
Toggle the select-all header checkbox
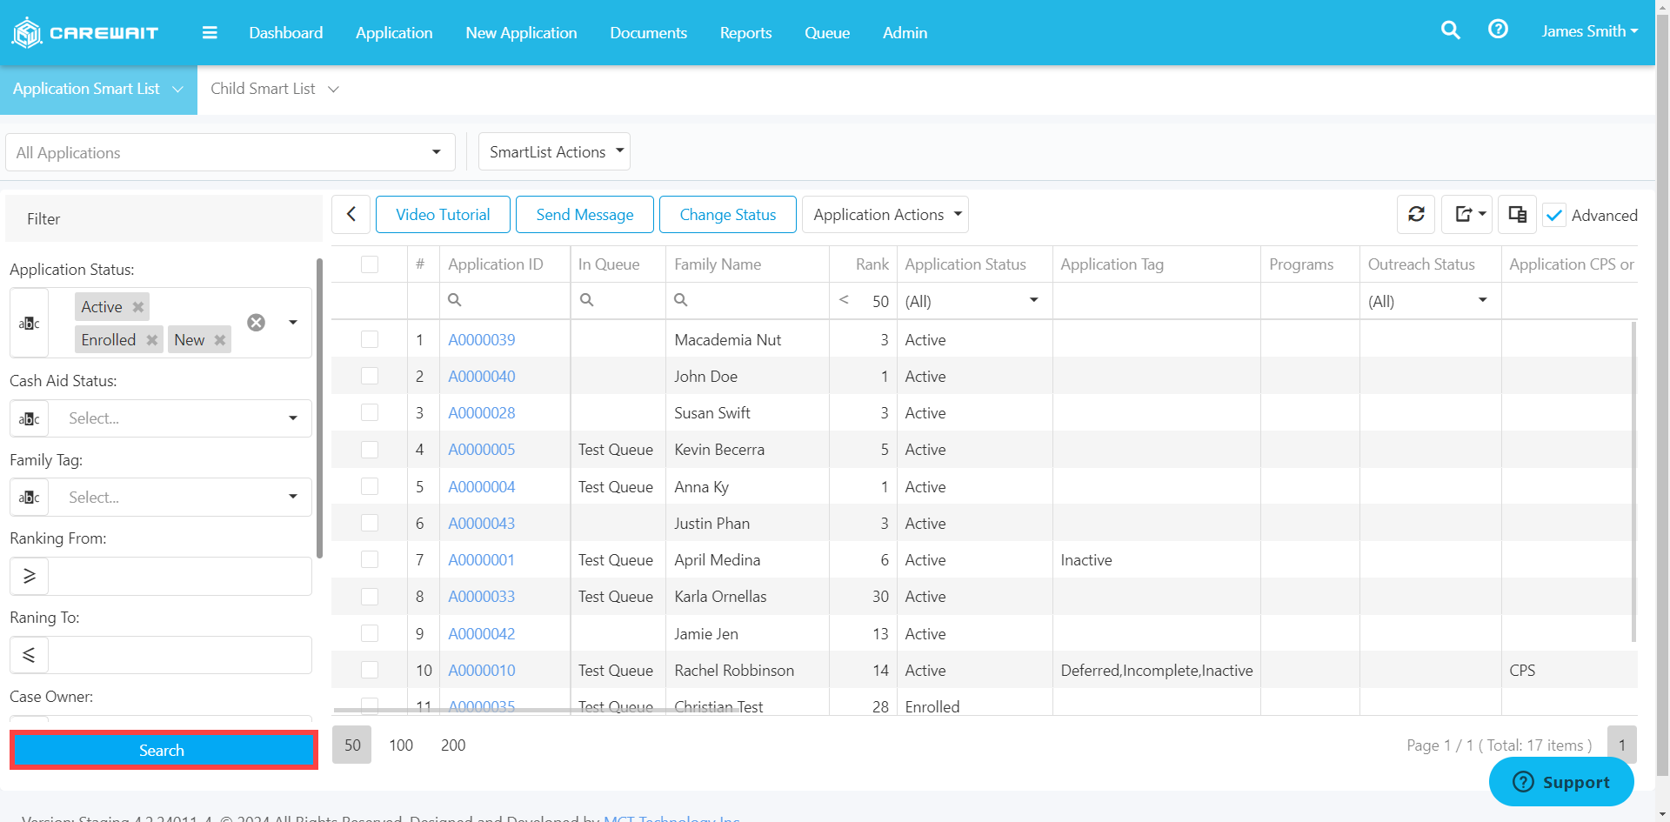tap(370, 264)
